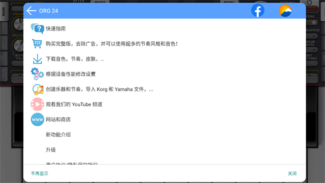Open the 快速指南 question bubble icon
Viewport: 325px width, 183px height.
click(37, 28)
